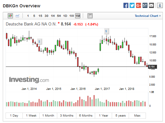Viewport: 165px width, 123px height.
Task: Click Deutsche Bank AG NA O.N. title
Action: 31,24
